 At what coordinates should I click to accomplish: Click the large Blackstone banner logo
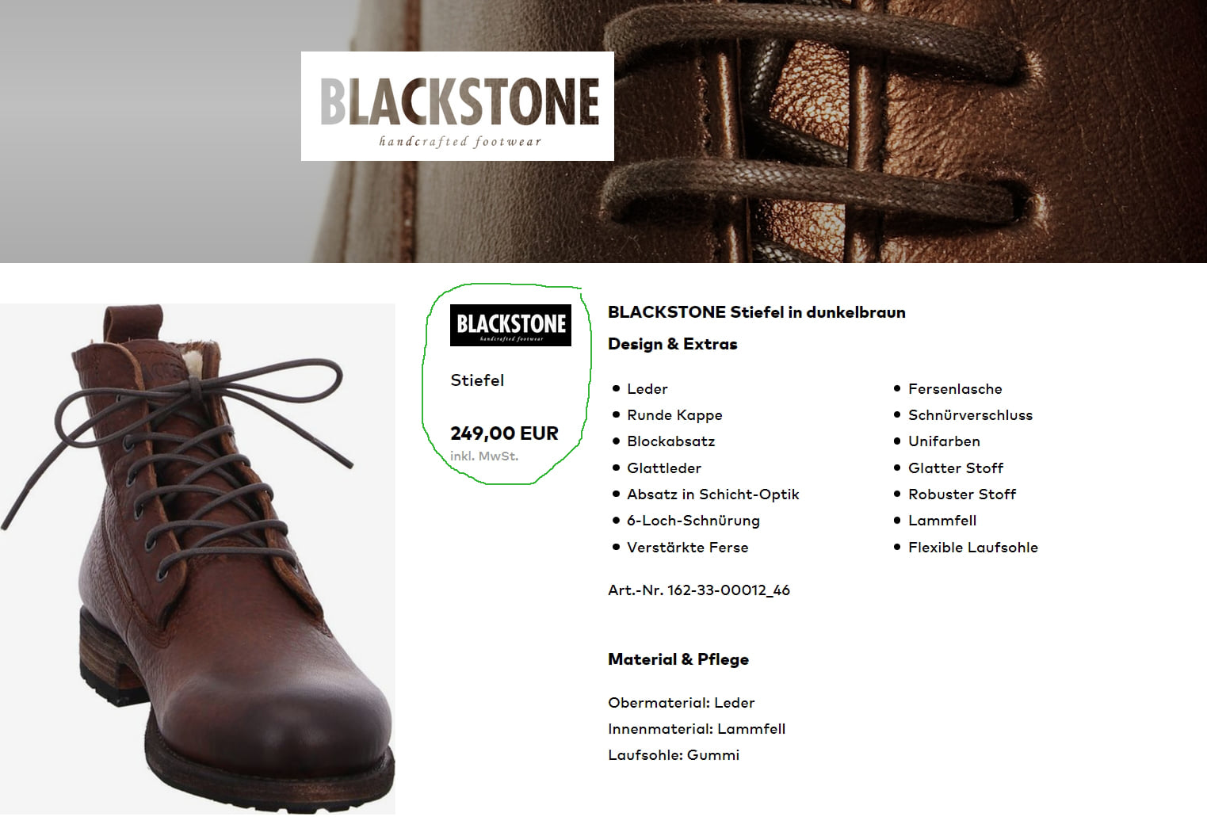tap(457, 106)
